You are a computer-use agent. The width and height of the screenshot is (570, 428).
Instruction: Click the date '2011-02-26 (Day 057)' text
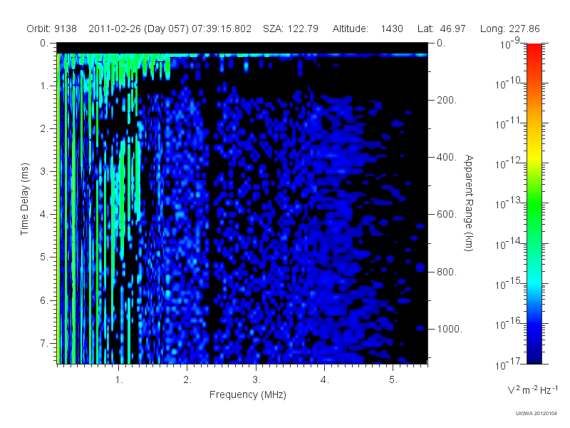tap(138, 29)
